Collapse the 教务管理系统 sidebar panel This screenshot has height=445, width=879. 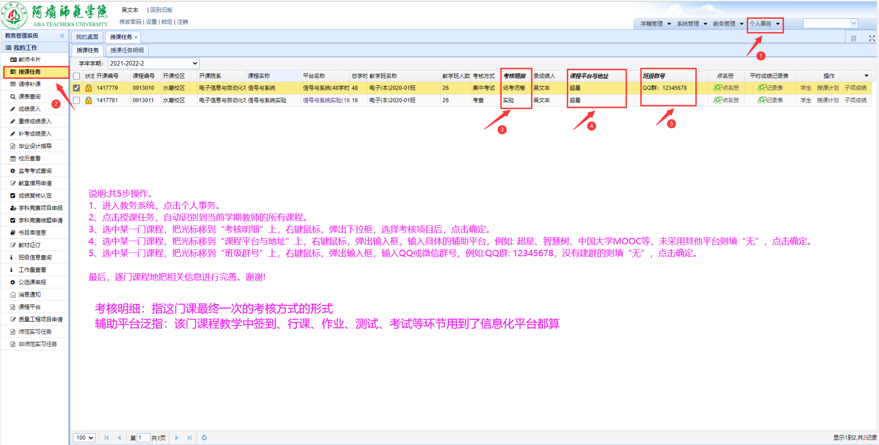(x=62, y=36)
